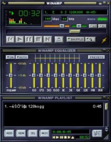111x142 pixels.
Task: Skip to next track in main window
Action: (x=48, y=39)
